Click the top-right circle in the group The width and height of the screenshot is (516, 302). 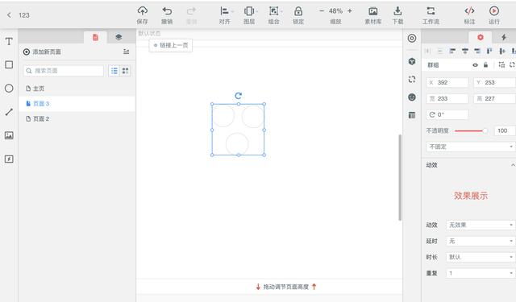click(252, 116)
